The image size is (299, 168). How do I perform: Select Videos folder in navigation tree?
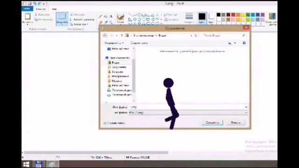pyautogui.click(x=114, y=63)
